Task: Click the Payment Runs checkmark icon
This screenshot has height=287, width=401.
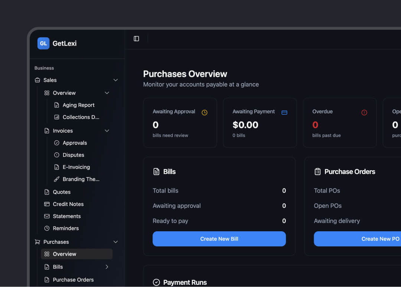Action: (x=156, y=283)
